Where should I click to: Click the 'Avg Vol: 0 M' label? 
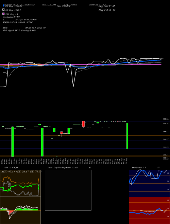107,6
